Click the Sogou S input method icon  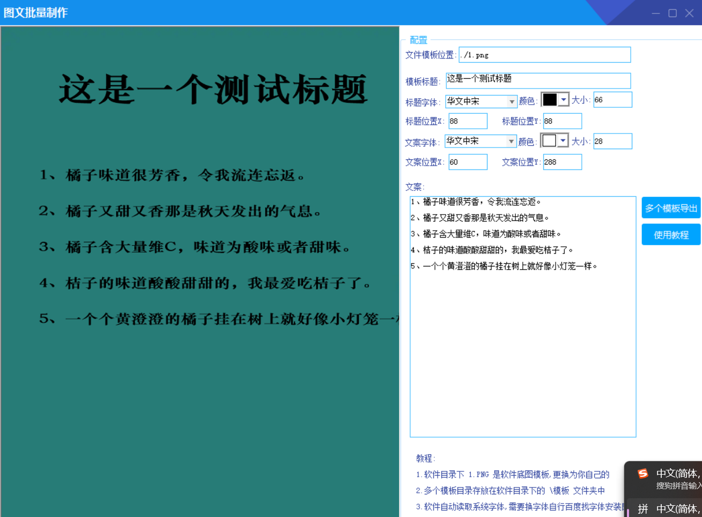(x=642, y=474)
